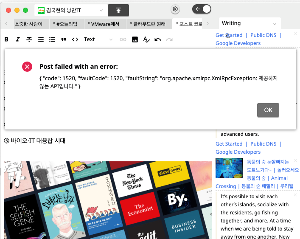300x239 pixels.
Task: Toggle inline code formatting
Action: 75,39
